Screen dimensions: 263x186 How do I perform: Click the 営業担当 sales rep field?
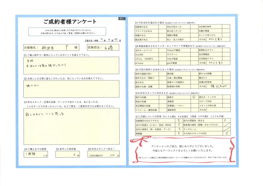pyautogui.click(x=103, y=48)
